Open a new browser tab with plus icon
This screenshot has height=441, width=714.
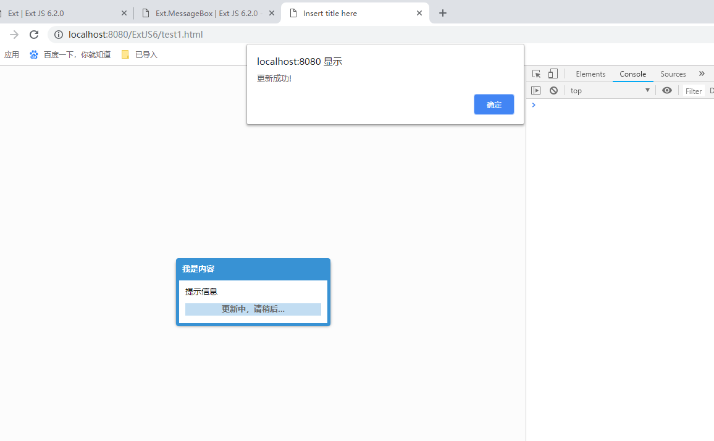tap(442, 12)
